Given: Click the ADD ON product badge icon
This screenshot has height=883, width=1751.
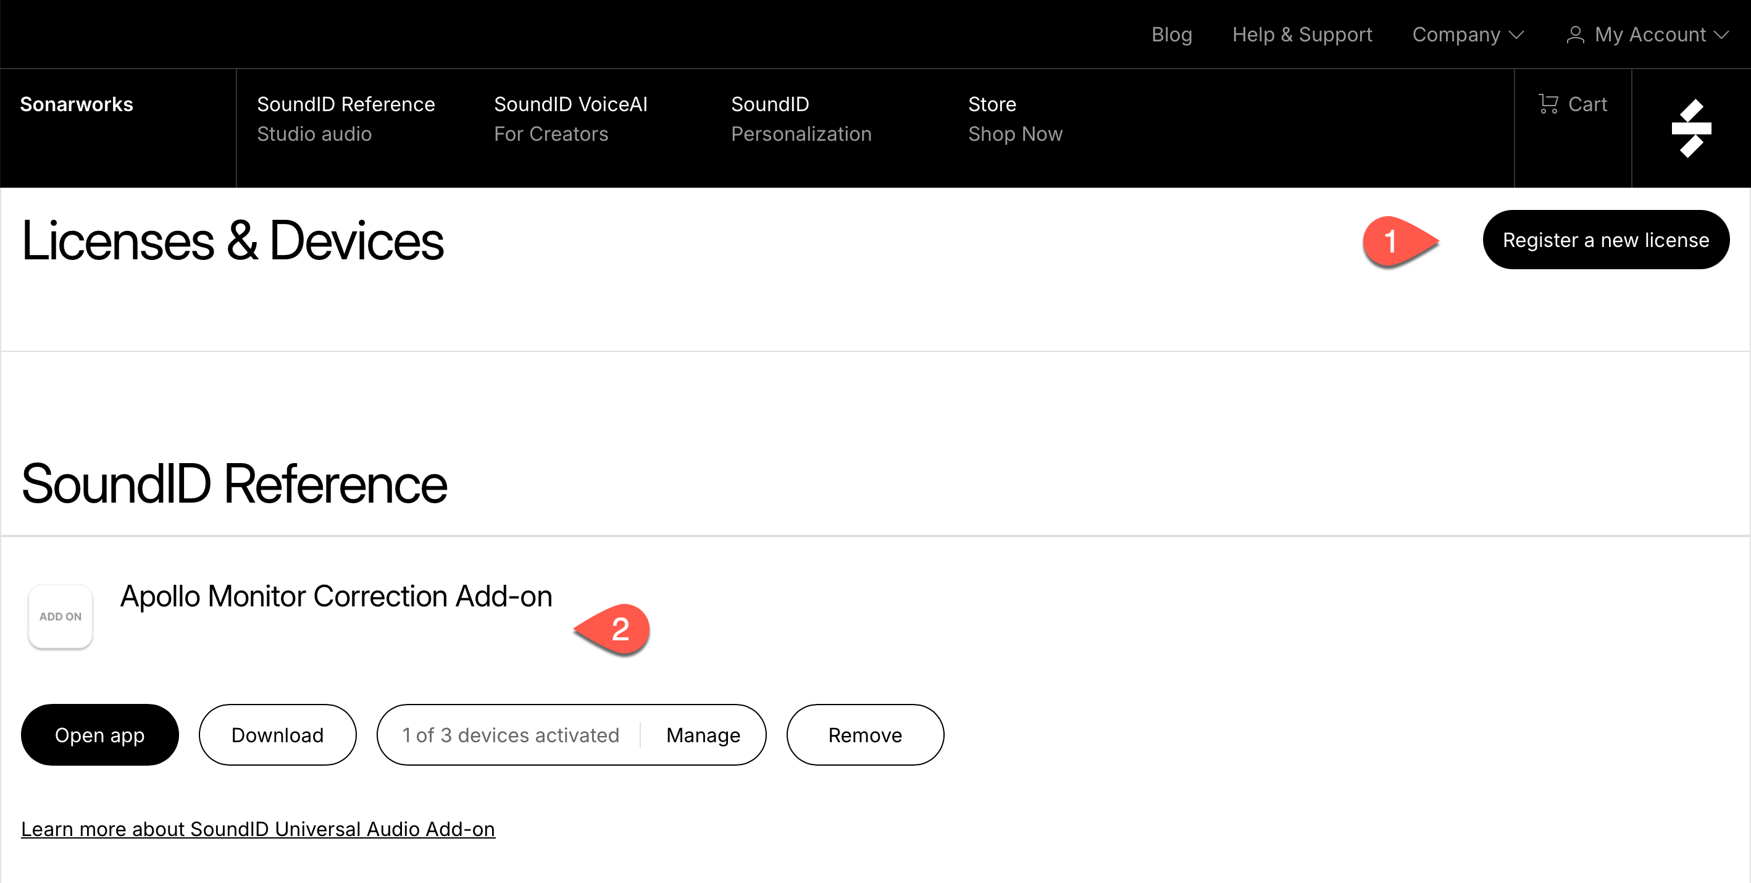Looking at the screenshot, I should [x=61, y=616].
